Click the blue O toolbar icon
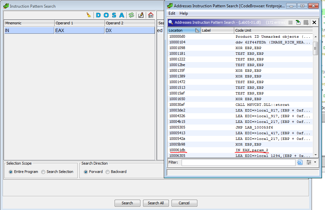The height and width of the screenshot is (210, 325). (106, 15)
